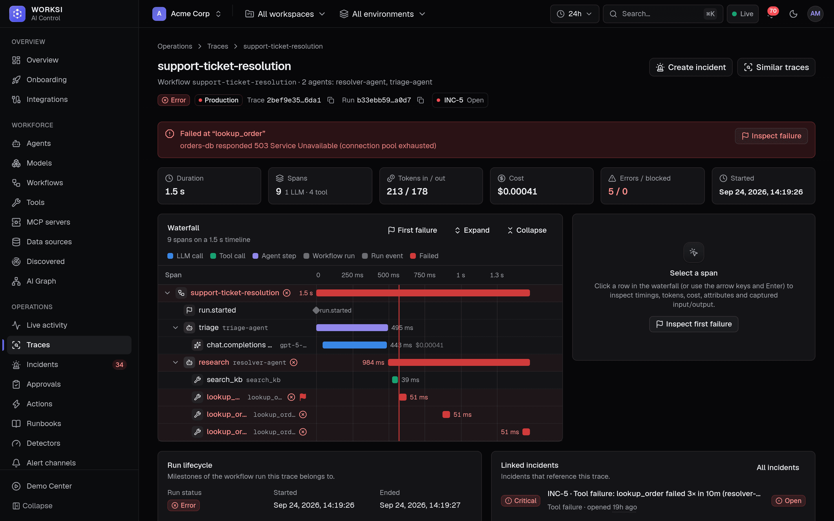Image resolution: width=834 pixels, height=521 pixels.
Task: Copy the Run ID
Action: [420, 100]
